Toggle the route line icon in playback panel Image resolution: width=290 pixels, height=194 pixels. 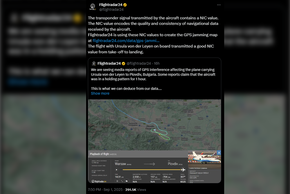(x=122, y=181)
